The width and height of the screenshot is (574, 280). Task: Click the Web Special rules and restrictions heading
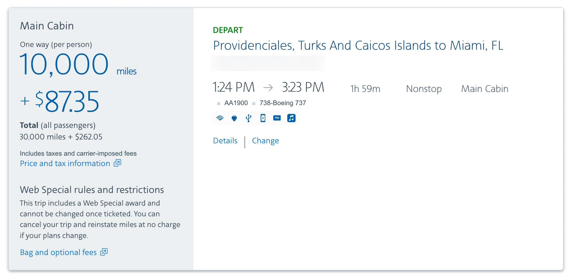pyautogui.click(x=92, y=190)
